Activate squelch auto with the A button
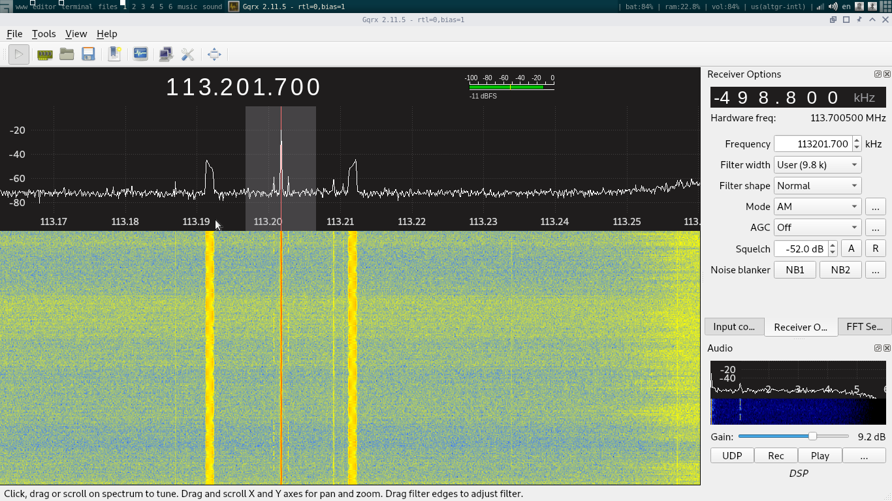This screenshot has width=892, height=501. point(851,248)
